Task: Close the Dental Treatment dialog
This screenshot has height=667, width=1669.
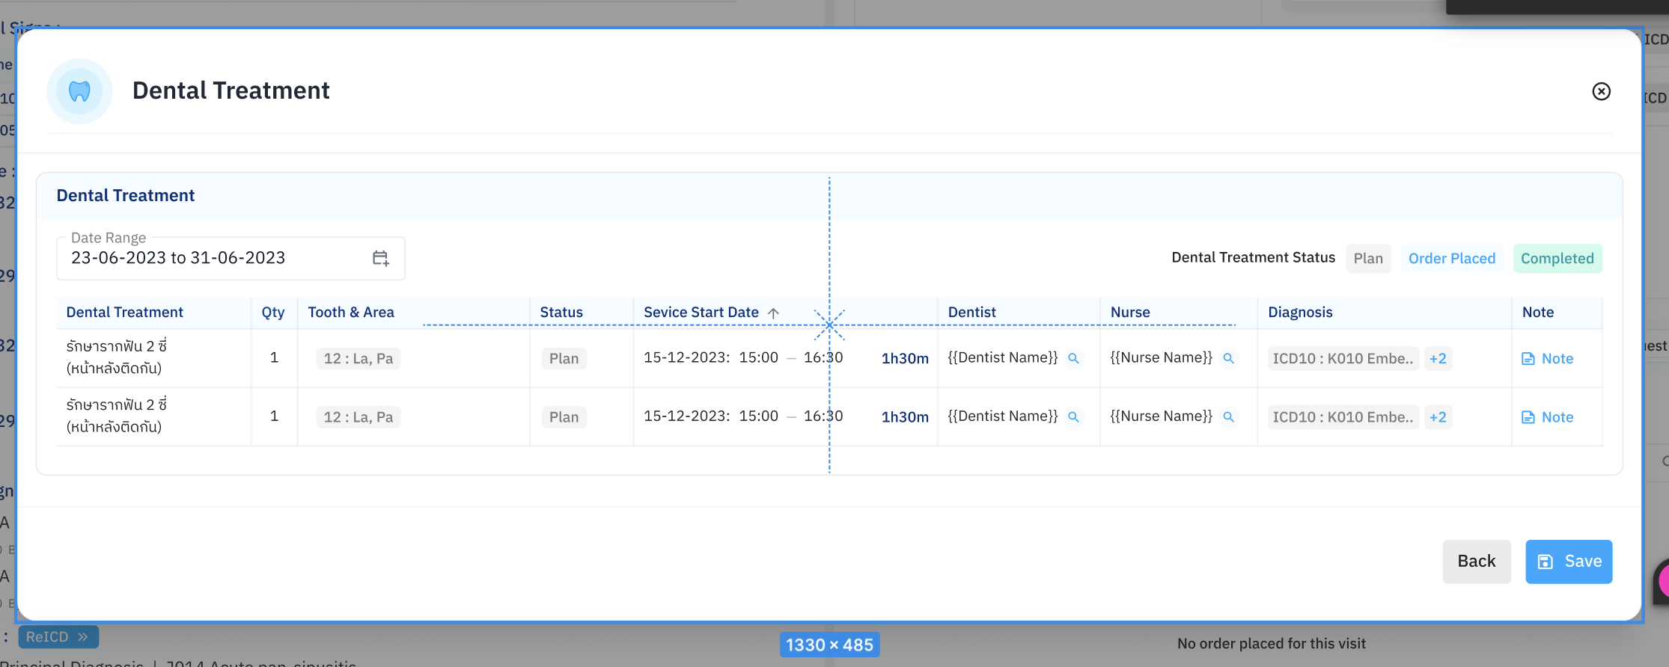Action: click(1601, 91)
